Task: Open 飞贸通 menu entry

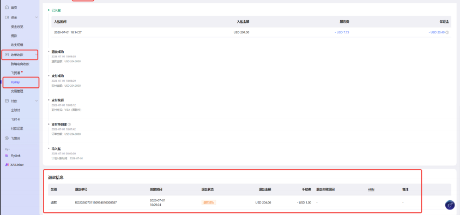Action: click(16, 73)
